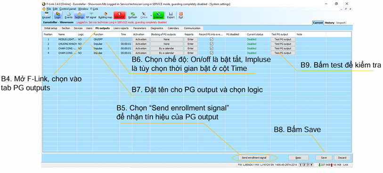Switch to the Users reports tab
Screen dimensions: 383x173
[121, 28]
